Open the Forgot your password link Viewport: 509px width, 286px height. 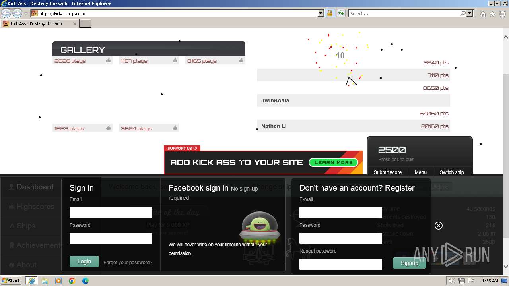[x=128, y=263]
